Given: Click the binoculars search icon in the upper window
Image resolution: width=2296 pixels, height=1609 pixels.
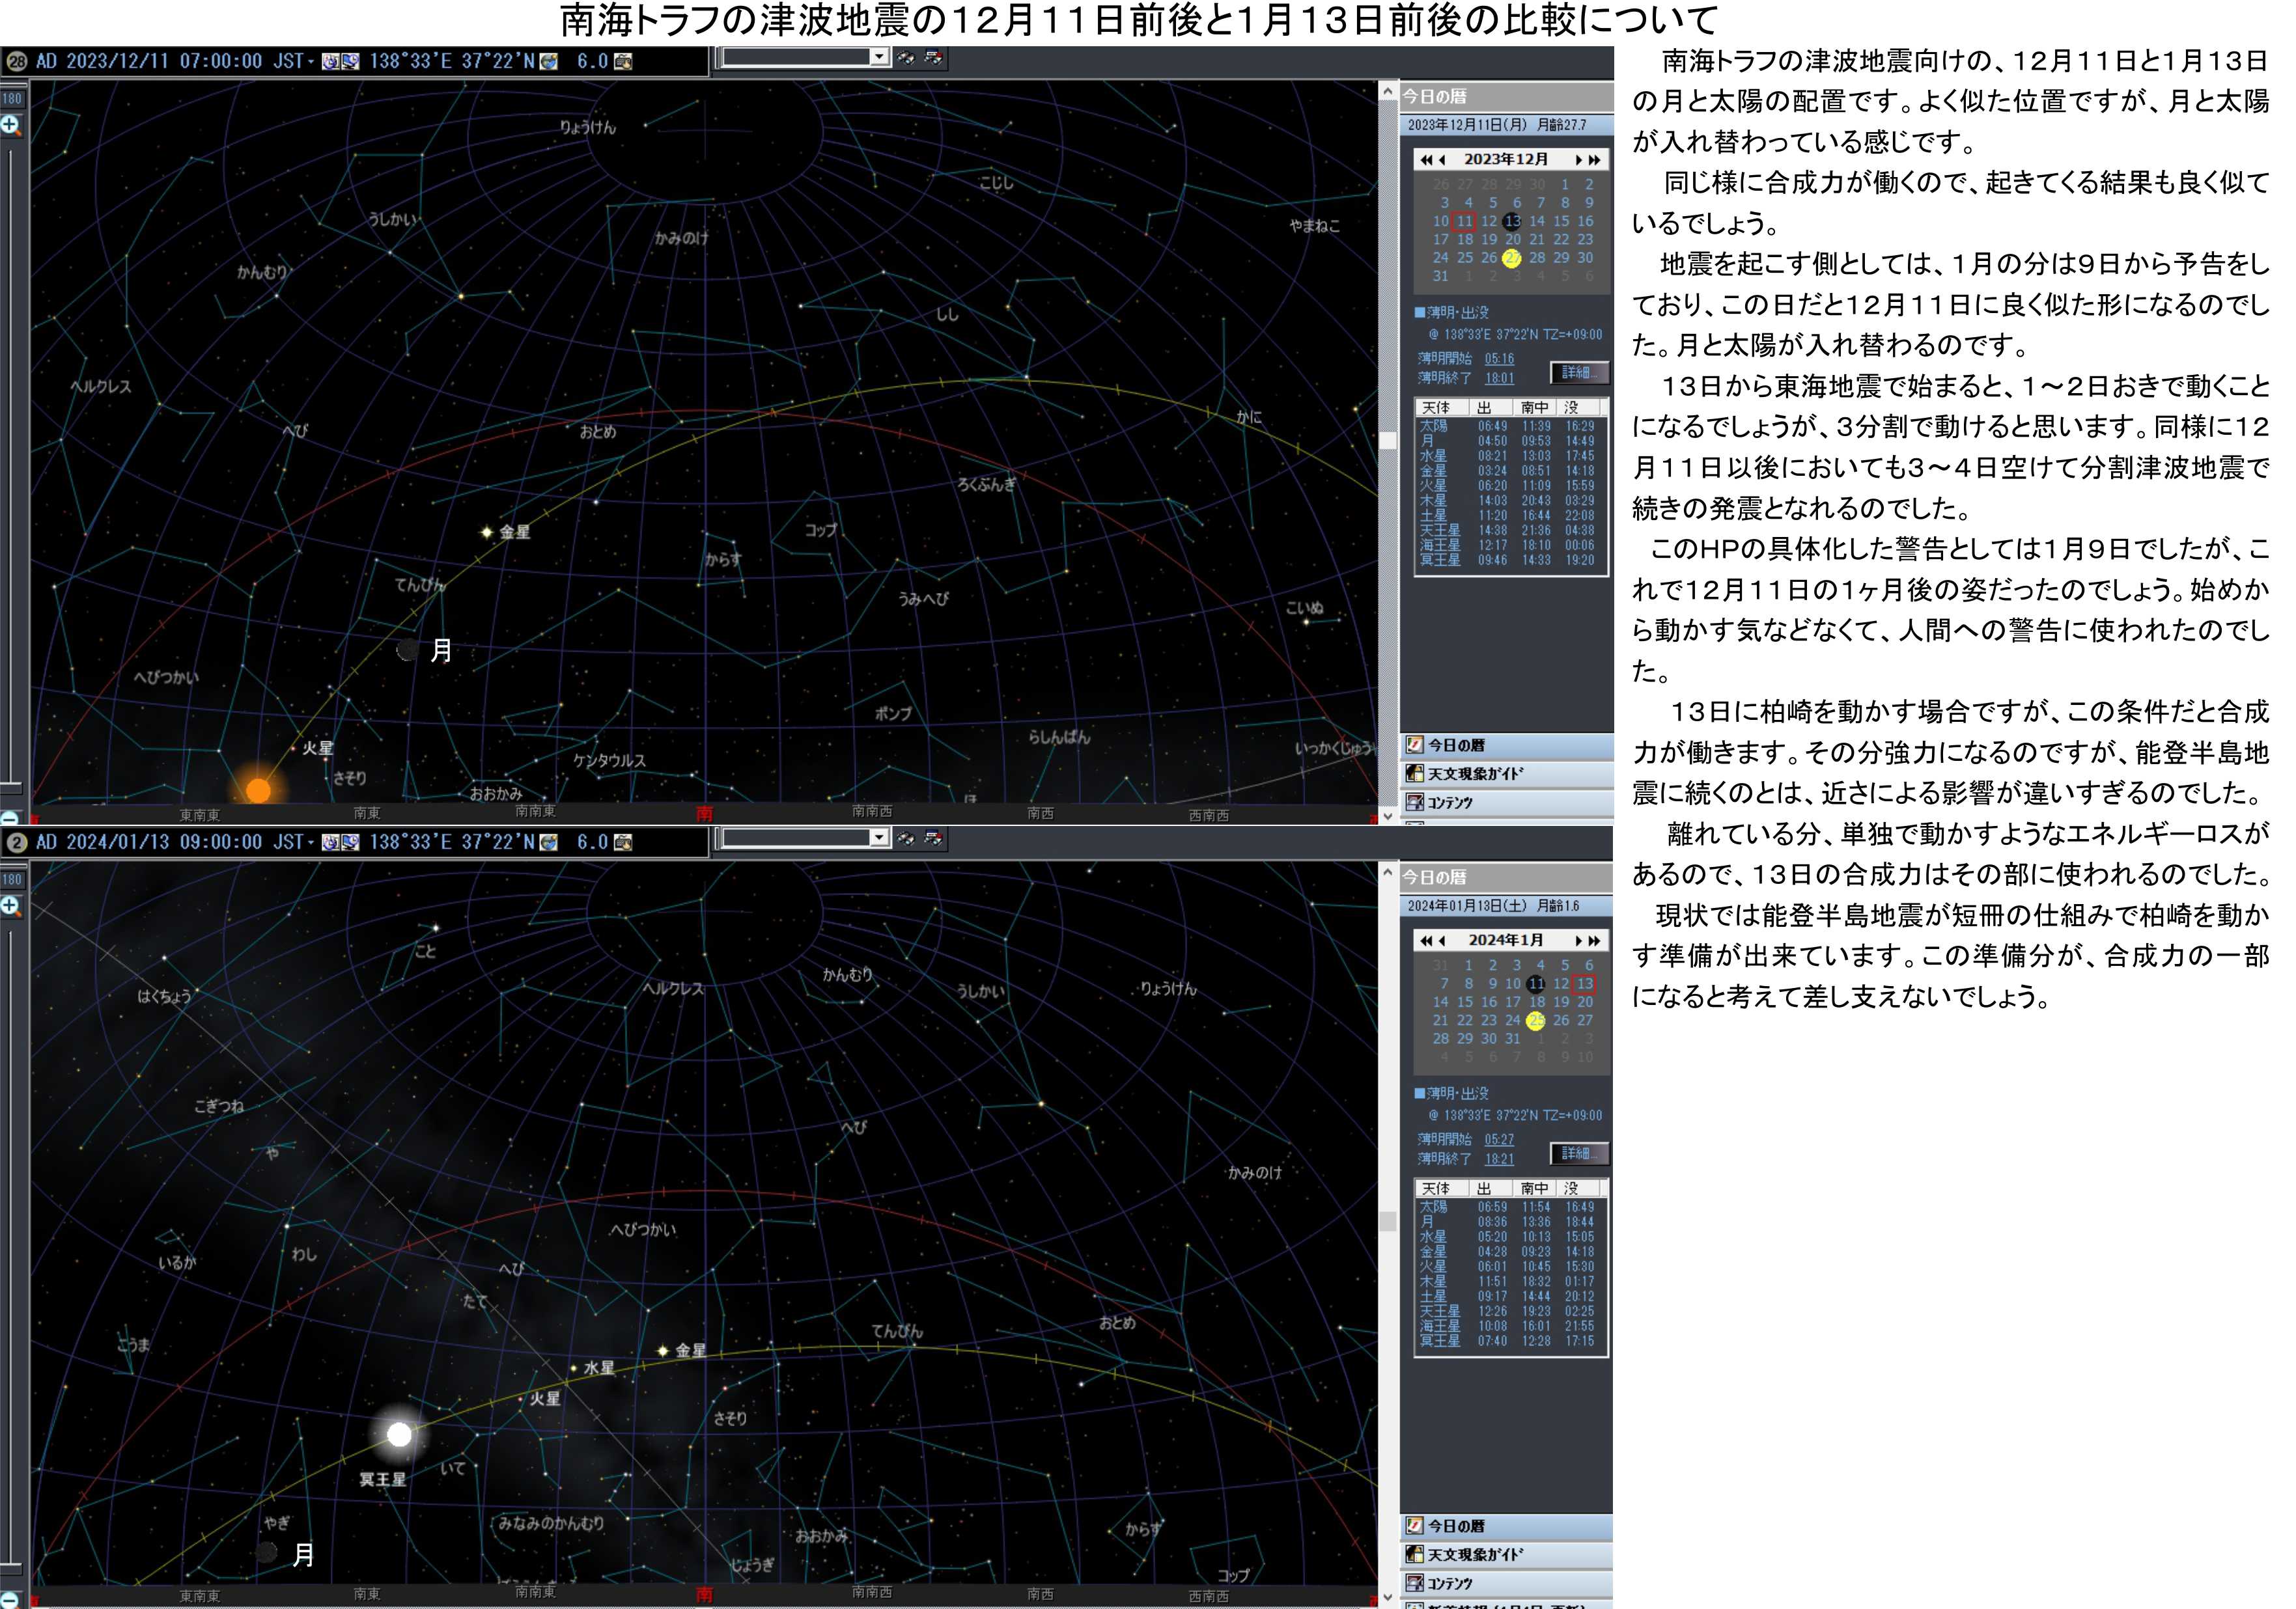Looking at the screenshot, I should tap(905, 58).
